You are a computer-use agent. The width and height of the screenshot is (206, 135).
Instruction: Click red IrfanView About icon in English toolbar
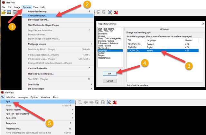click(x=116, y=12)
